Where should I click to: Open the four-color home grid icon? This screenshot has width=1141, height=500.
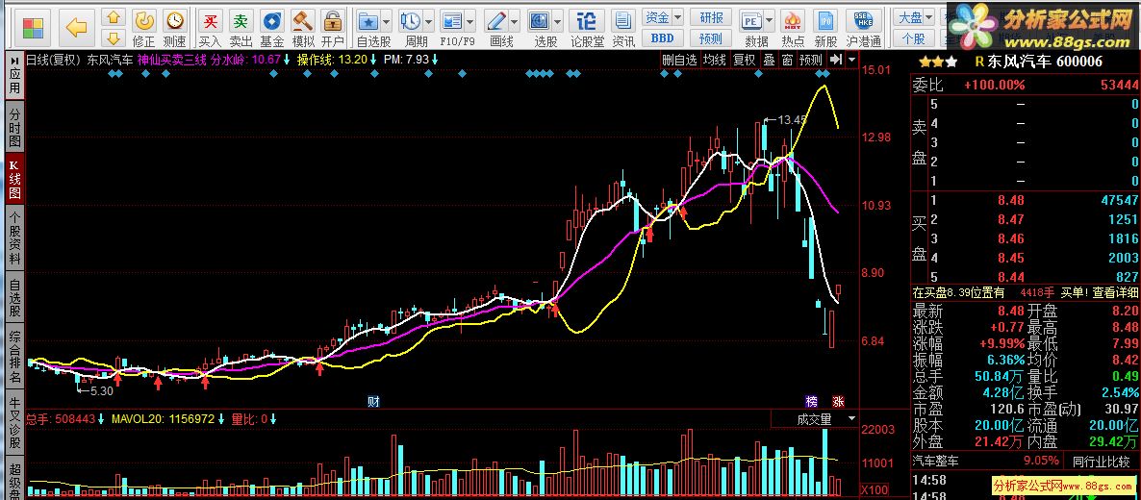coord(33,29)
